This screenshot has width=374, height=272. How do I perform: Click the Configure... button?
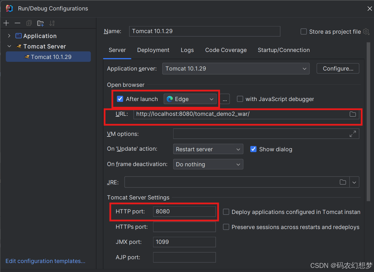[x=338, y=69]
